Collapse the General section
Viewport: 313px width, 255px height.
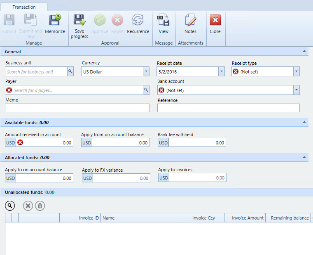pos(304,52)
